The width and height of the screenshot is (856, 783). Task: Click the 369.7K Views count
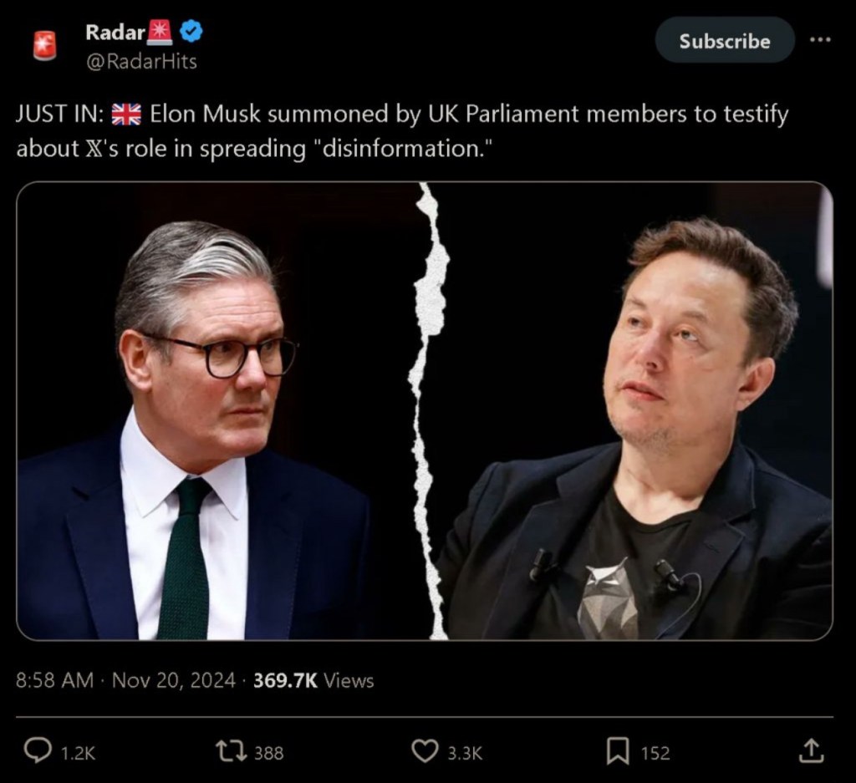point(313,680)
